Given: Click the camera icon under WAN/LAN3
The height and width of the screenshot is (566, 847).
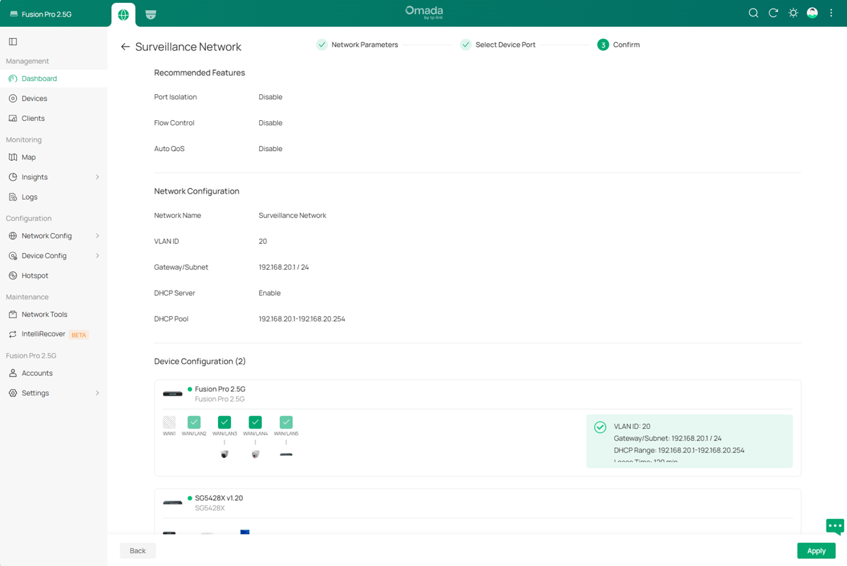Looking at the screenshot, I should (225, 454).
